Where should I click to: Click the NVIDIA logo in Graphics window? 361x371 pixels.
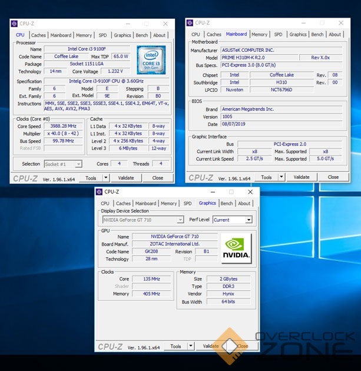236,248
